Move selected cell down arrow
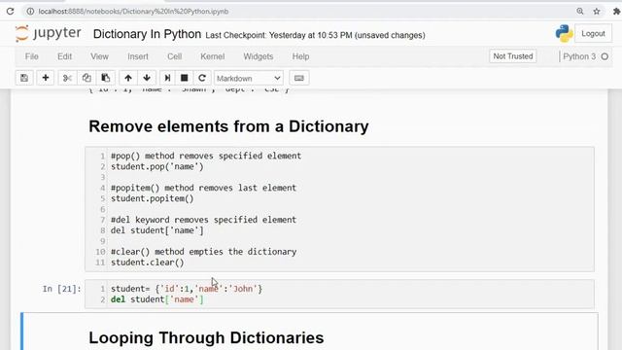This screenshot has height=350, width=622. tap(147, 78)
